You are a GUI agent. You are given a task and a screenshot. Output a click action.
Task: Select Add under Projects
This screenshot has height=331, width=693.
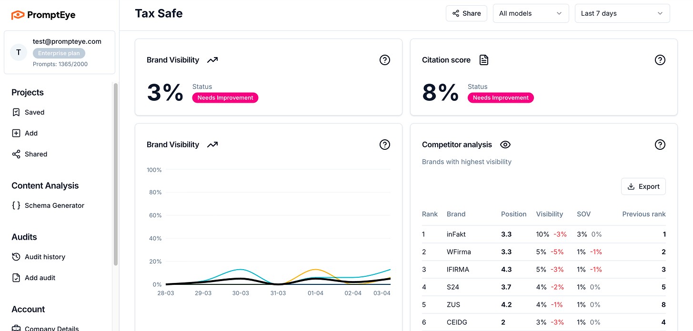pyautogui.click(x=31, y=133)
